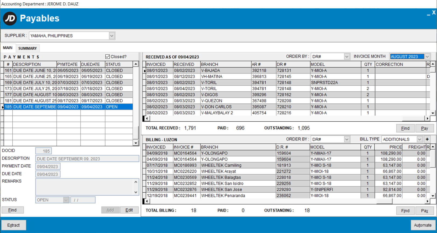Close the Payables window with X
This screenshot has width=437, height=233.
[x=434, y=12]
